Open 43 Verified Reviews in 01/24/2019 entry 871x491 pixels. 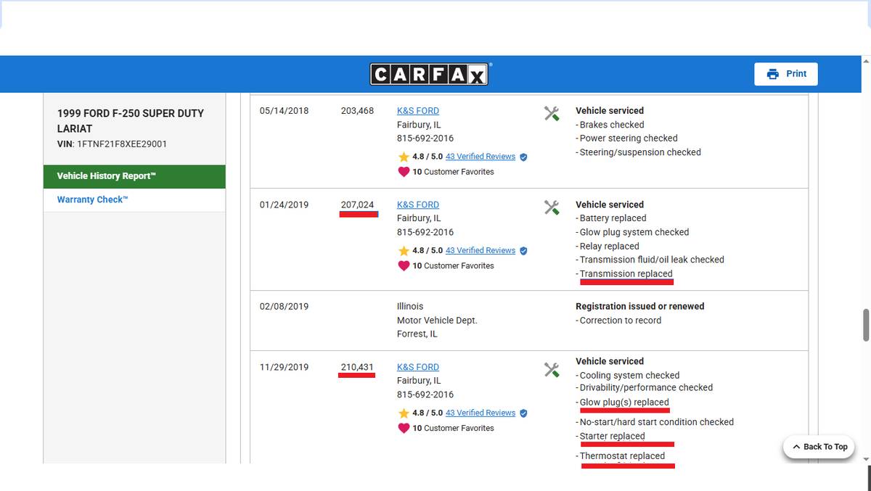click(x=480, y=250)
